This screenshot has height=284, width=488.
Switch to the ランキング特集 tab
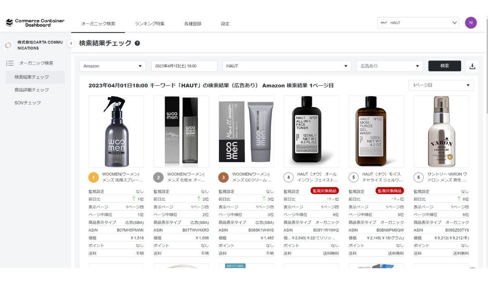point(150,24)
